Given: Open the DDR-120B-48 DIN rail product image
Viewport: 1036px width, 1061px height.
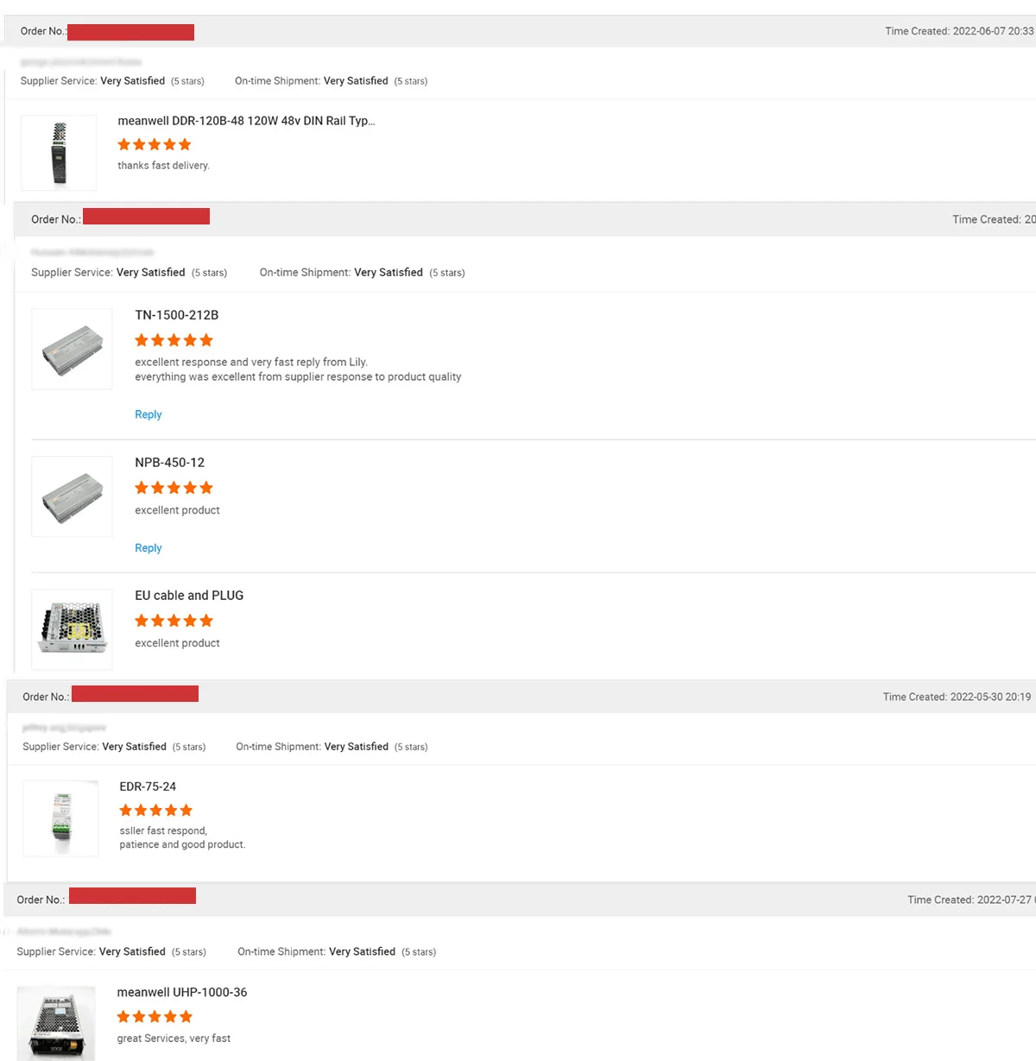Looking at the screenshot, I should 59,153.
